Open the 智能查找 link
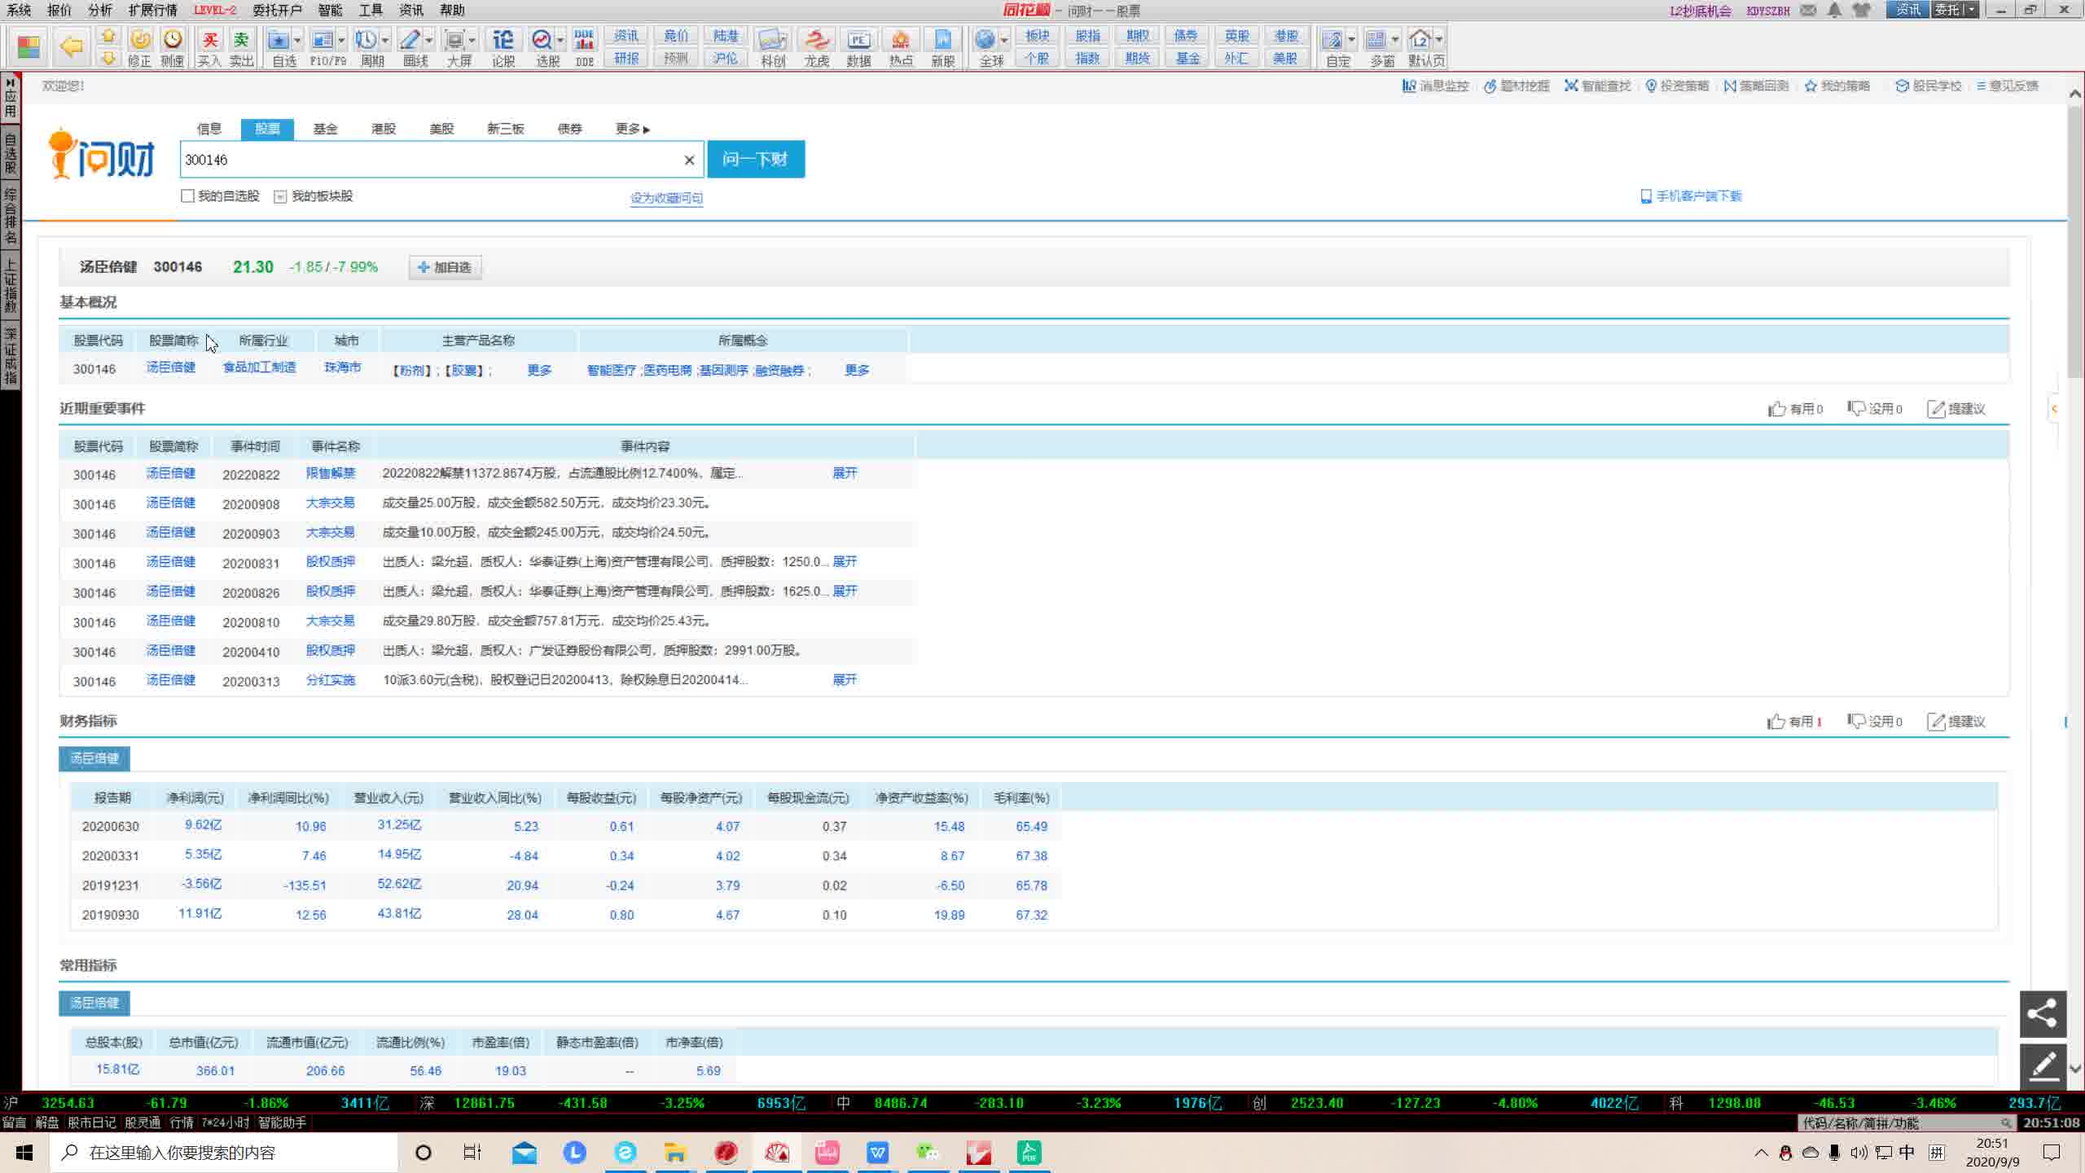Screen dimensions: 2085x1173 pyautogui.click(x=1597, y=86)
